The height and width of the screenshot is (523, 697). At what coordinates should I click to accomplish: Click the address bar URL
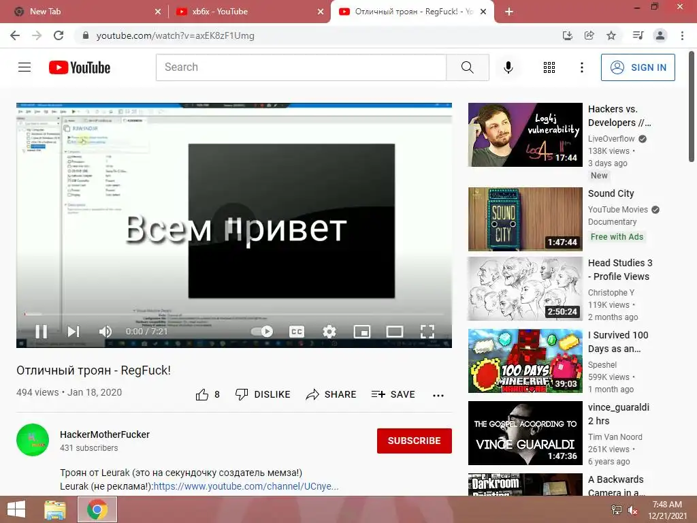pyautogui.click(x=176, y=35)
